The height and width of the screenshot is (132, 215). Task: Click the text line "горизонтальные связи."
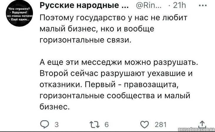[85, 40]
